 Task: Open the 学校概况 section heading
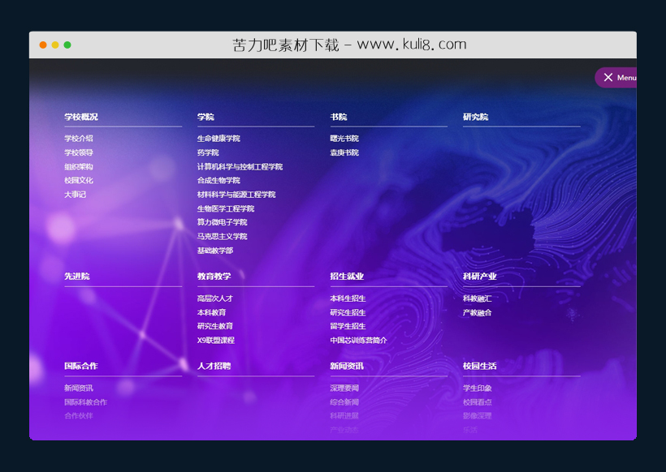point(81,117)
